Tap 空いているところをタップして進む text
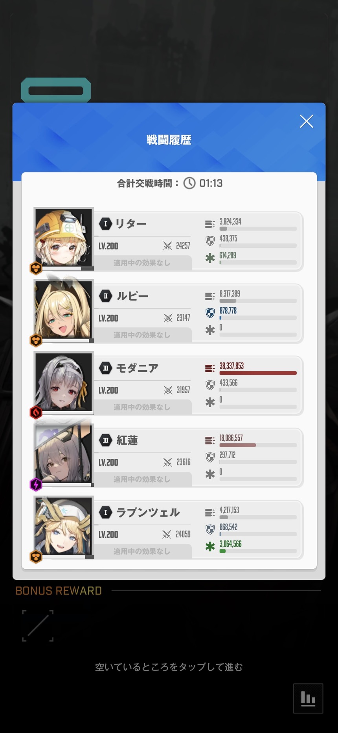 (x=169, y=667)
